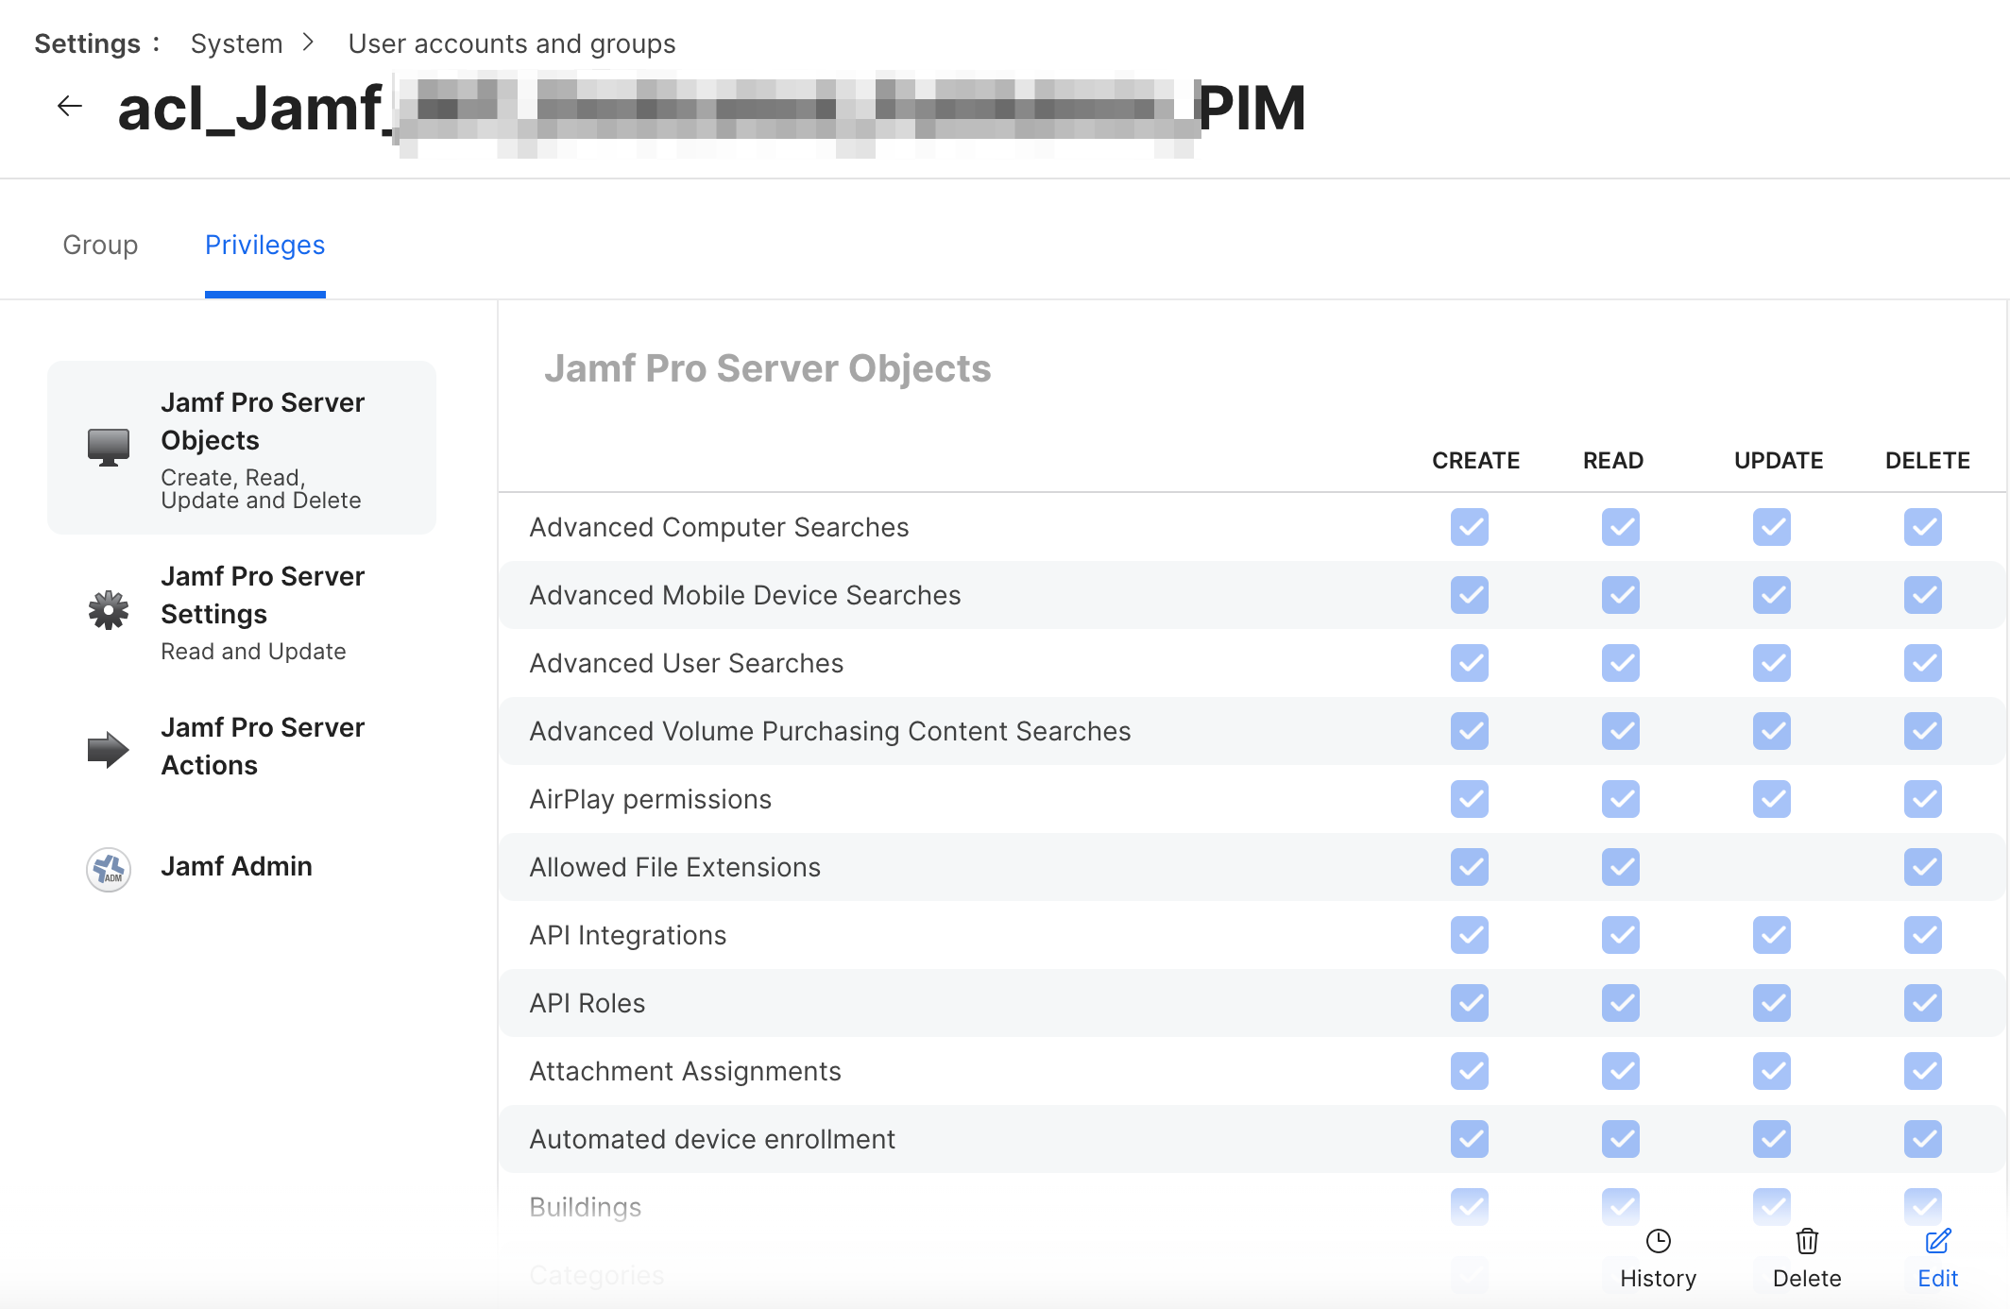Click the Settings breadcrumb label

click(87, 43)
